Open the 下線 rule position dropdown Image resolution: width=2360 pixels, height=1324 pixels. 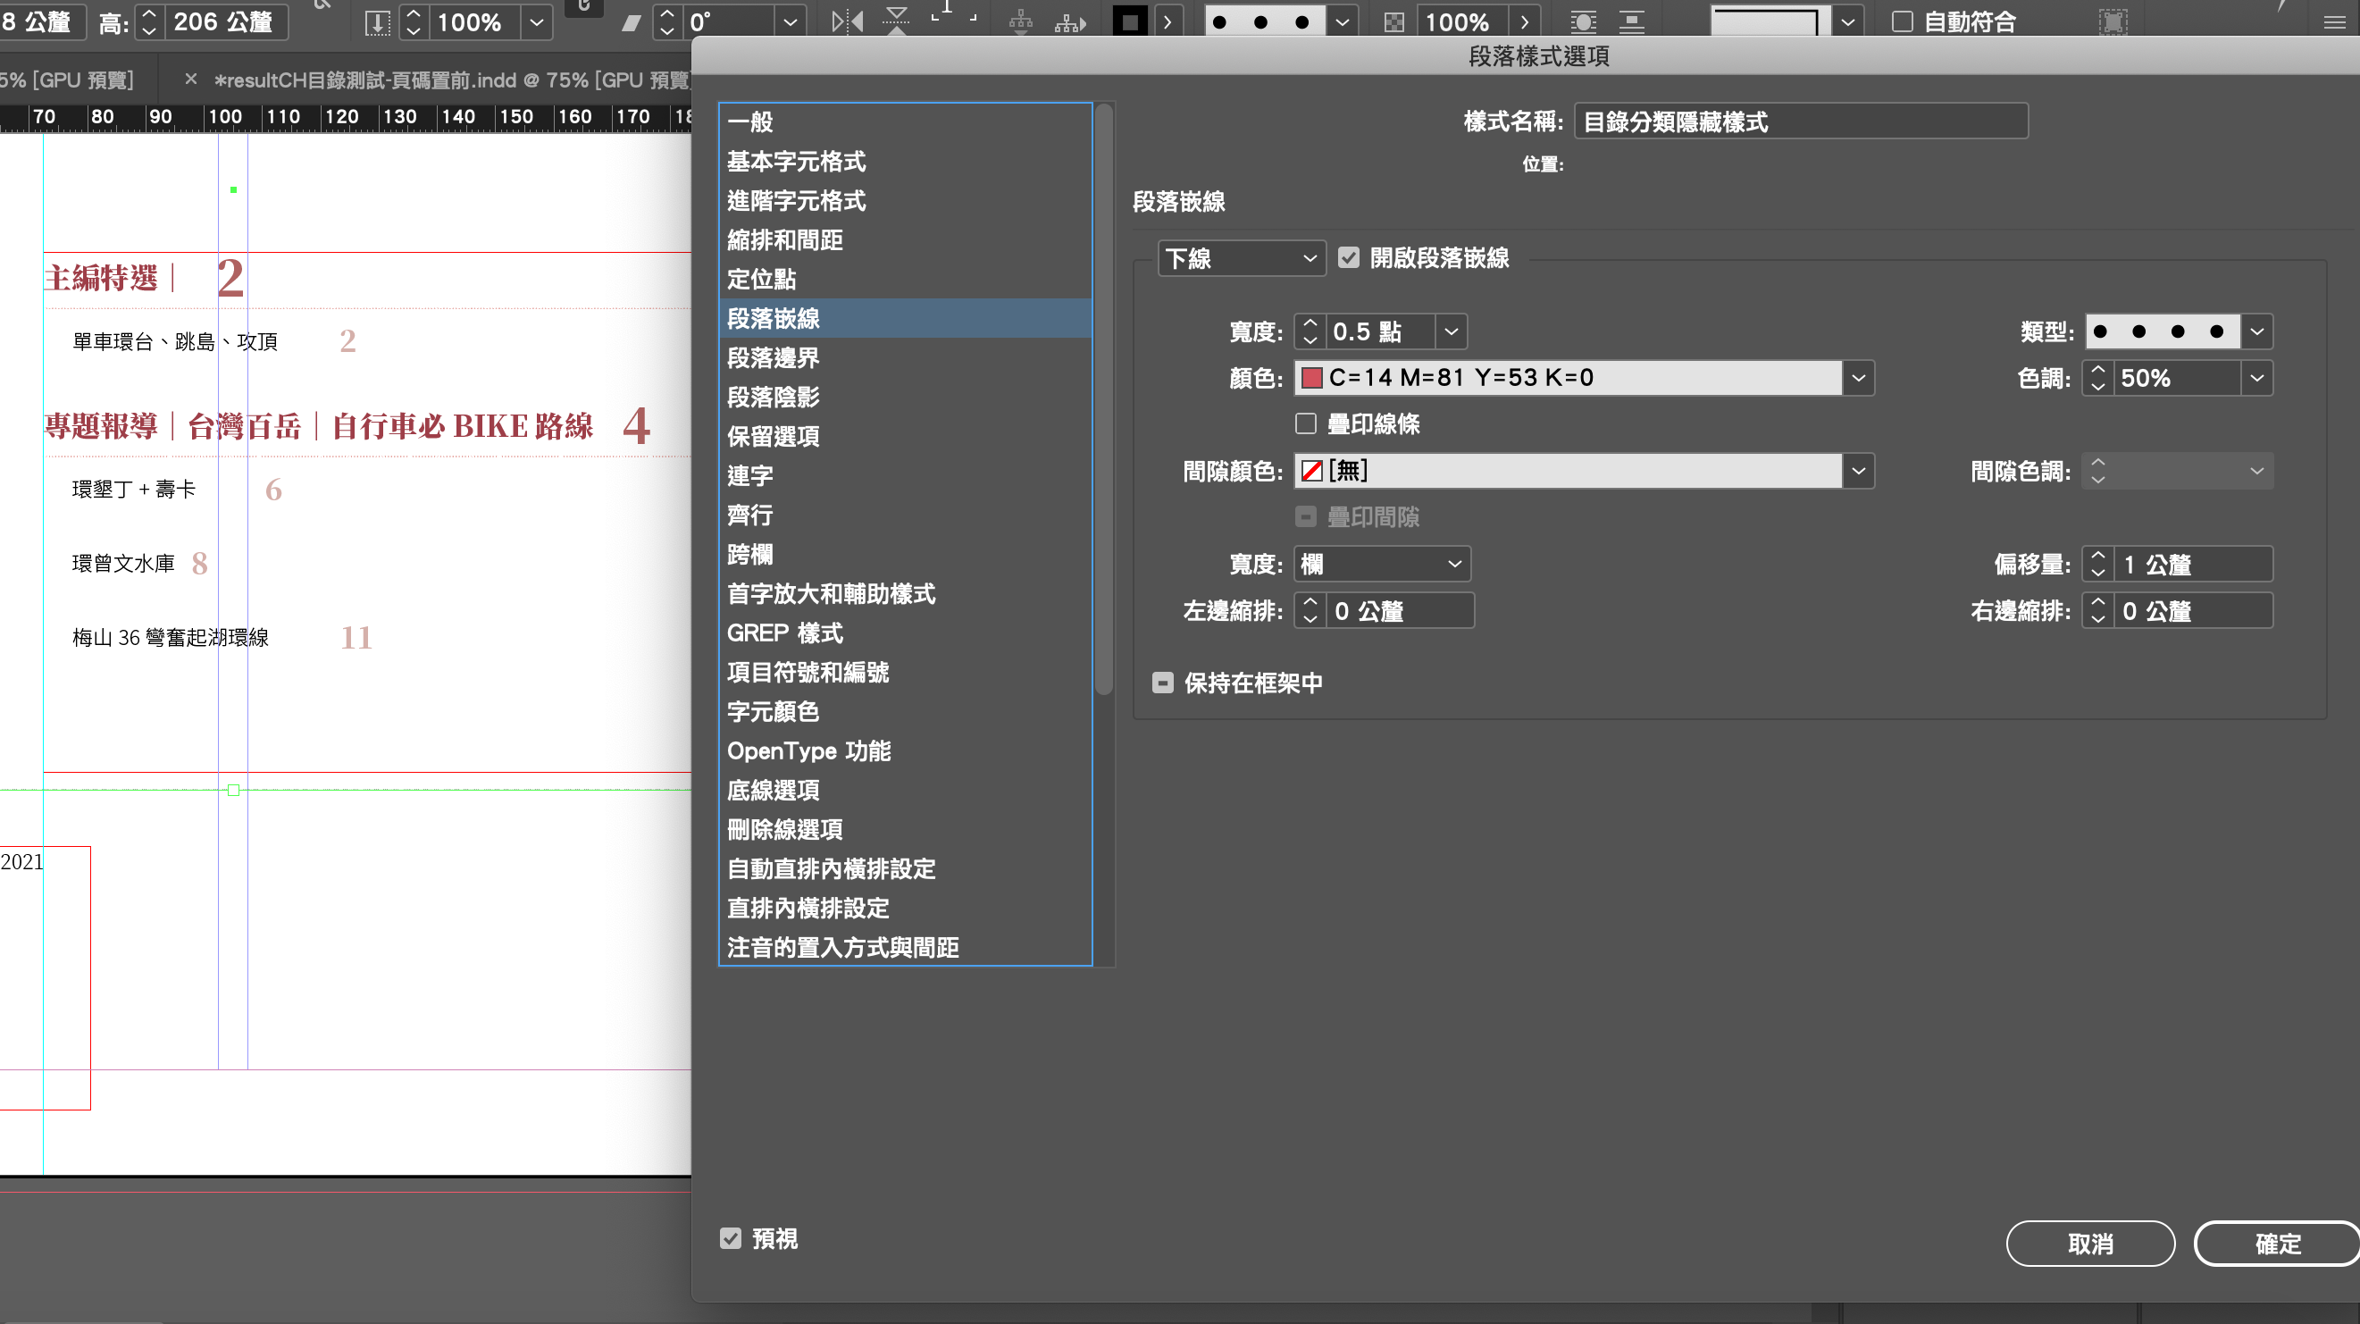pos(1241,258)
